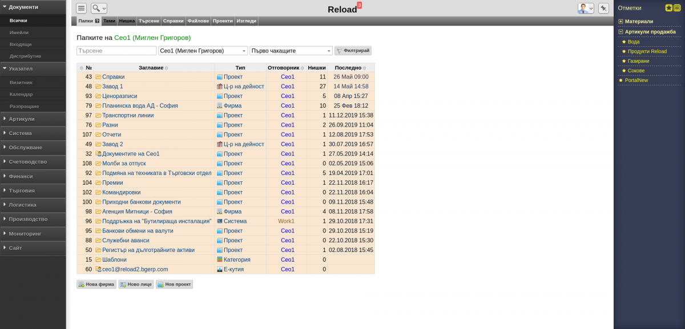
Task: Click the Ново лице button
Action: click(x=136, y=284)
